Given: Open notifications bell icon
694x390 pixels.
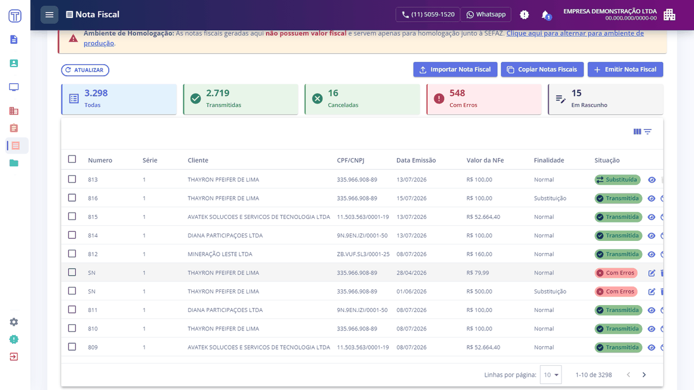Looking at the screenshot, I should coord(545,14).
